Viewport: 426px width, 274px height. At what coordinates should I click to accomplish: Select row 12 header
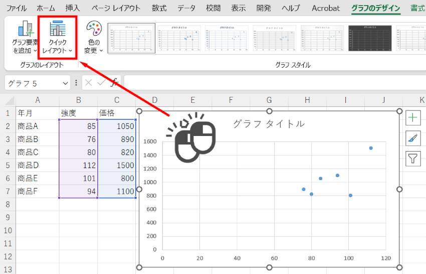8,256
